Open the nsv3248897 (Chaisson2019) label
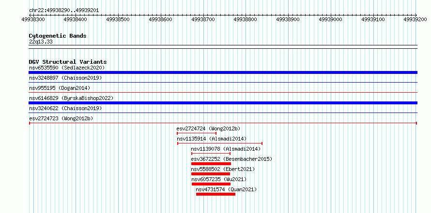The image size is (431, 213). (65, 78)
